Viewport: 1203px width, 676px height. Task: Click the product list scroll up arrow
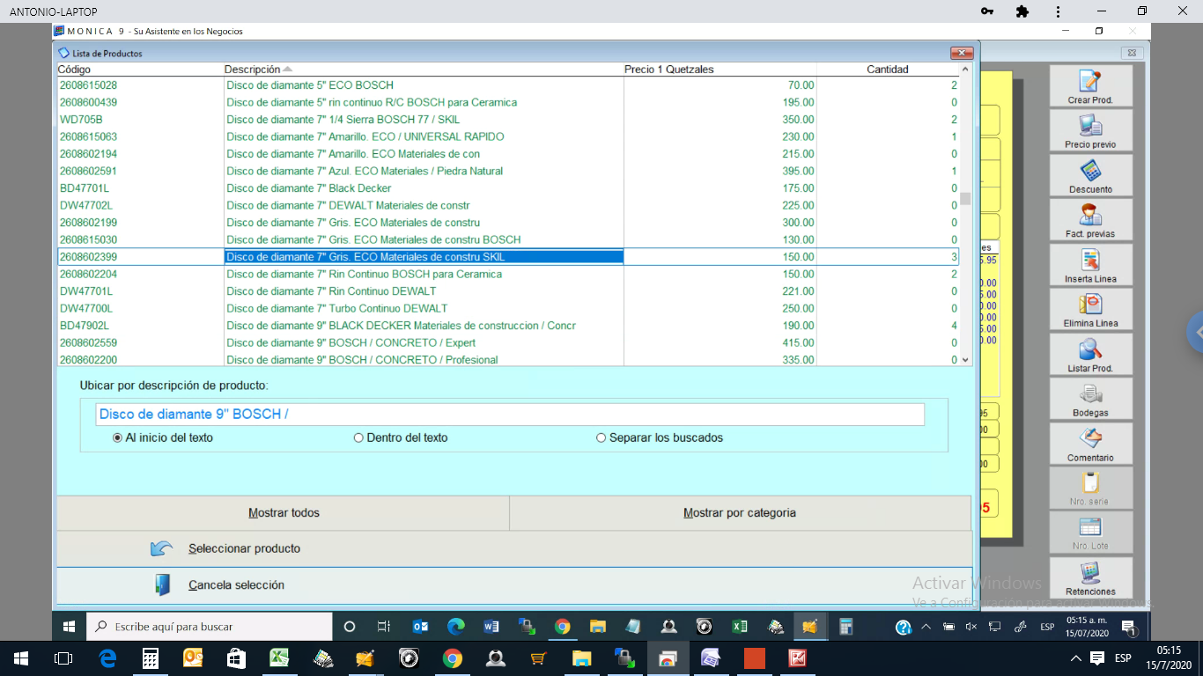click(x=965, y=70)
